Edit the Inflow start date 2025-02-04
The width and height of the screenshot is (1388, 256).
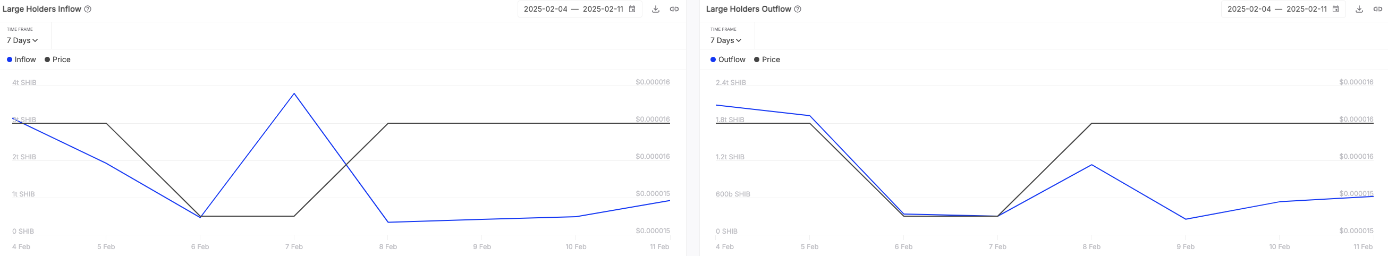point(545,9)
